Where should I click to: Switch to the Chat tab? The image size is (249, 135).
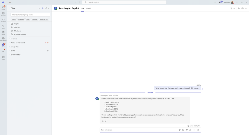(83, 8)
